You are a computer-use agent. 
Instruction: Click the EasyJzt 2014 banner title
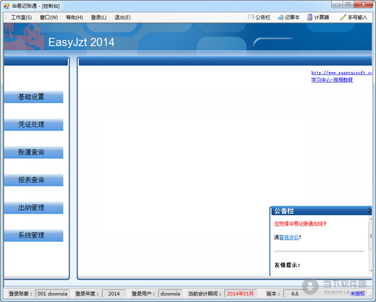[81, 42]
